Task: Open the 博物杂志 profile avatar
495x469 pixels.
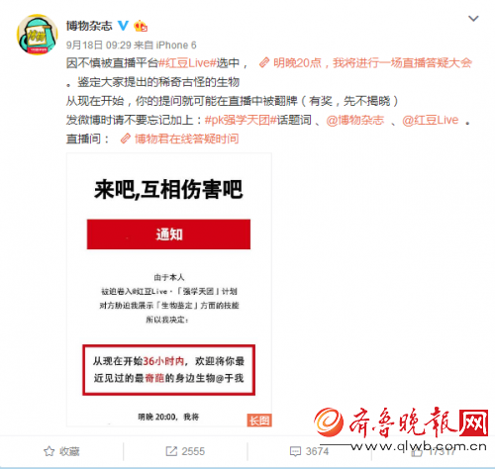Action: coord(38,35)
